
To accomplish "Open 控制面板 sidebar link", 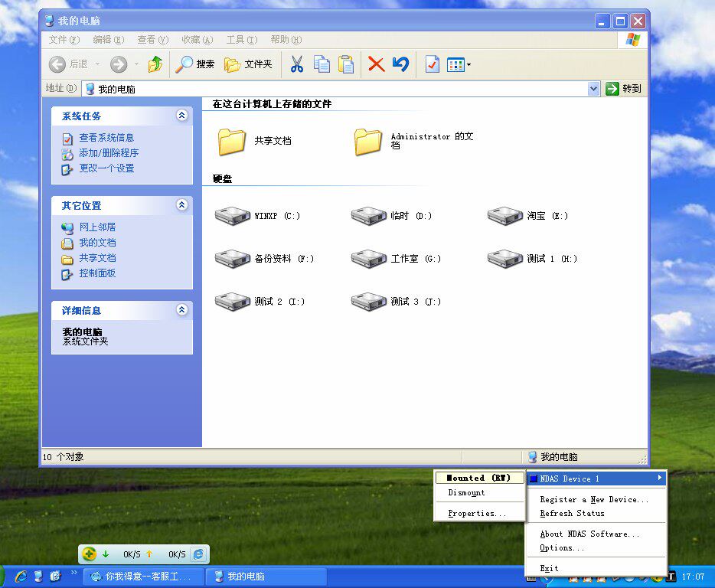I will 97,273.
